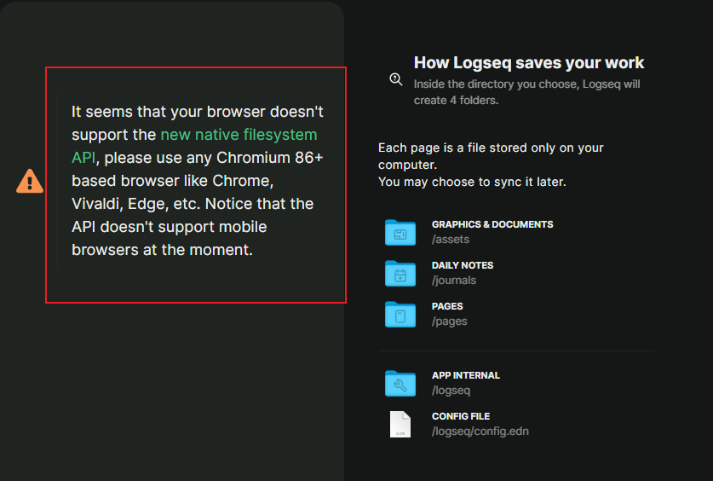
Task: Click the 'GRAPHICS & DOCUMENTS' label
Action: [x=492, y=224]
